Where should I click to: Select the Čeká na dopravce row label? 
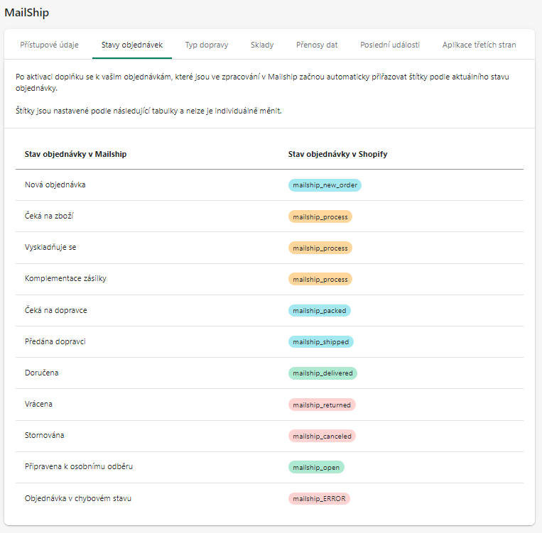(55, 310)
